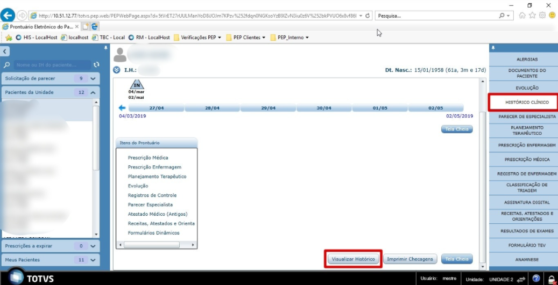558x285 pixels.
Task: Open Assinatura Digital menu item
Action: (527, 202)
